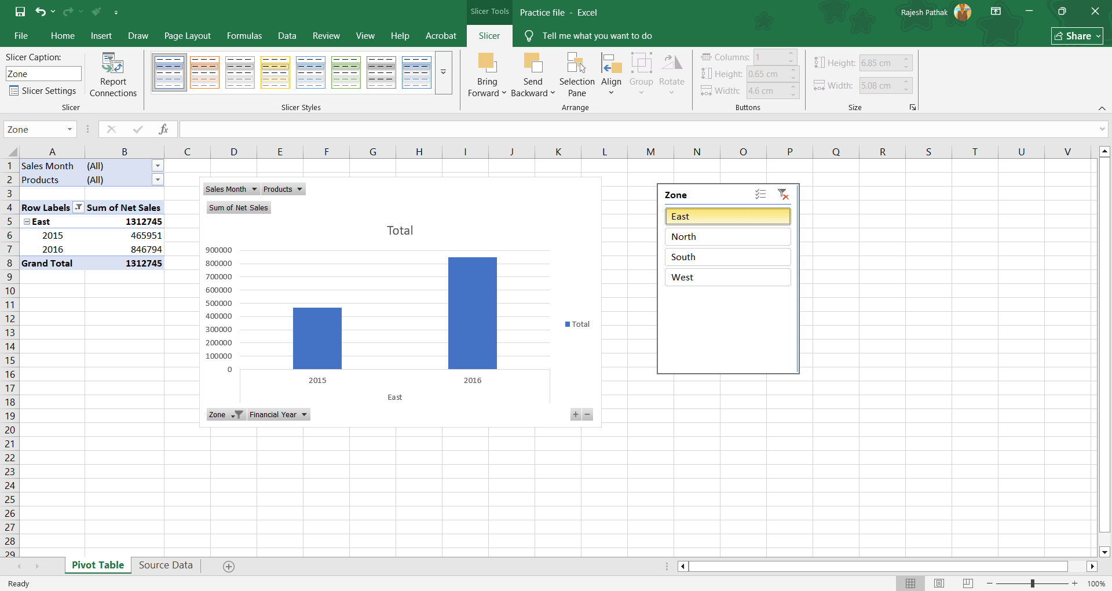Collapse the East row group

27,222
